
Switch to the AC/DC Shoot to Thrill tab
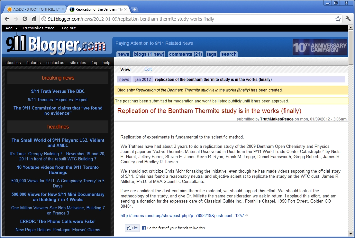pyautogui.click(x=35, y=9)
